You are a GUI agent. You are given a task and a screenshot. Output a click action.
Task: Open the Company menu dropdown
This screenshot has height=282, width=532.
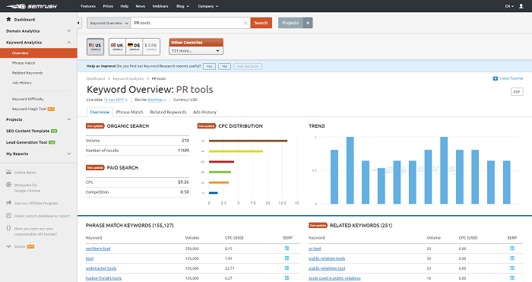[208, 6]
